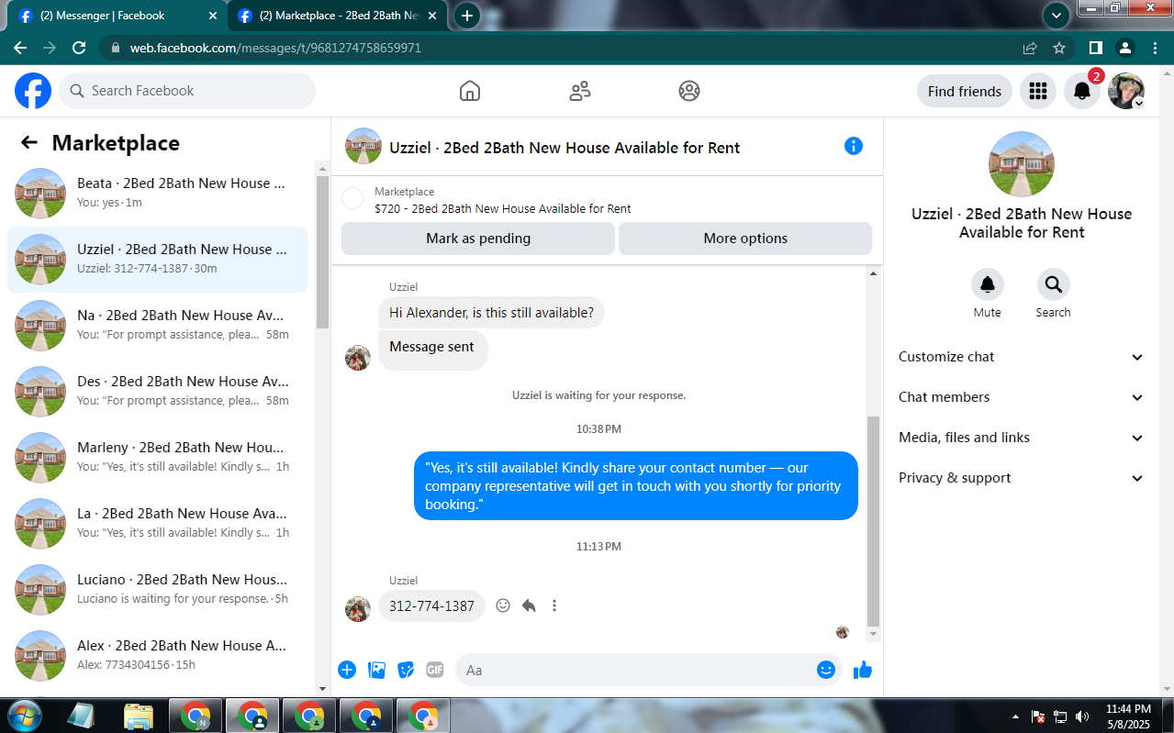Open Alex's conversation with 7734304156
The height and width of the screenshot is (733, 1174).
tap(157, 656)
